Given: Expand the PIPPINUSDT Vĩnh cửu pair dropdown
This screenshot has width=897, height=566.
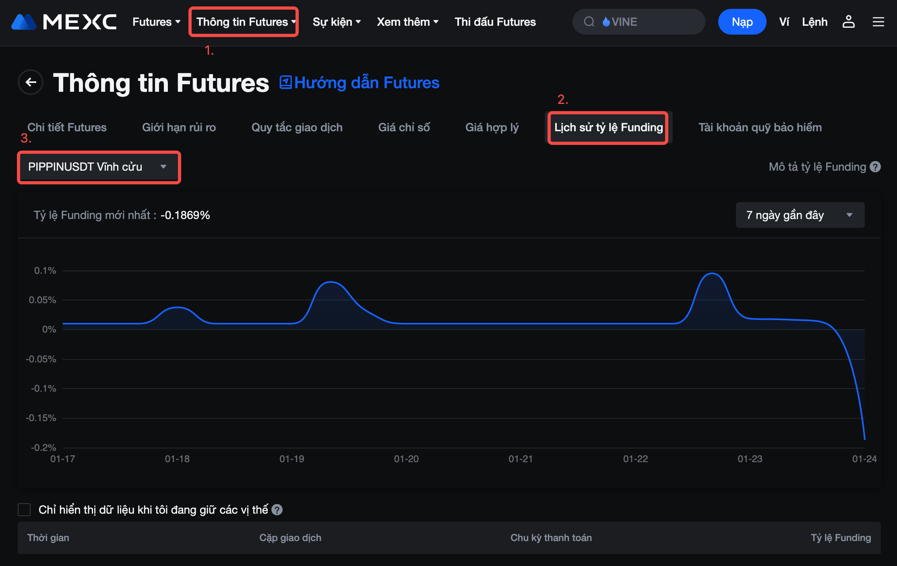Looking at the screenshot, I should pos(98,167).
